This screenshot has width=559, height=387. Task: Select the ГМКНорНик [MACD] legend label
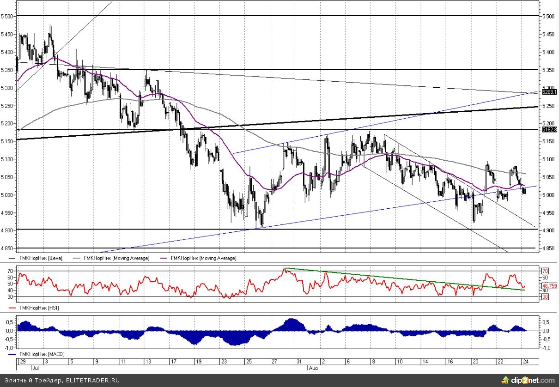click(41, 354)
